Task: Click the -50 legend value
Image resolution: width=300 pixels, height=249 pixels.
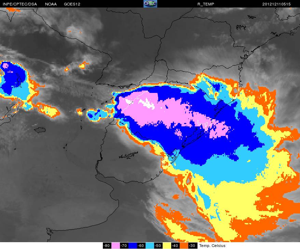Action: click(158, 246)
